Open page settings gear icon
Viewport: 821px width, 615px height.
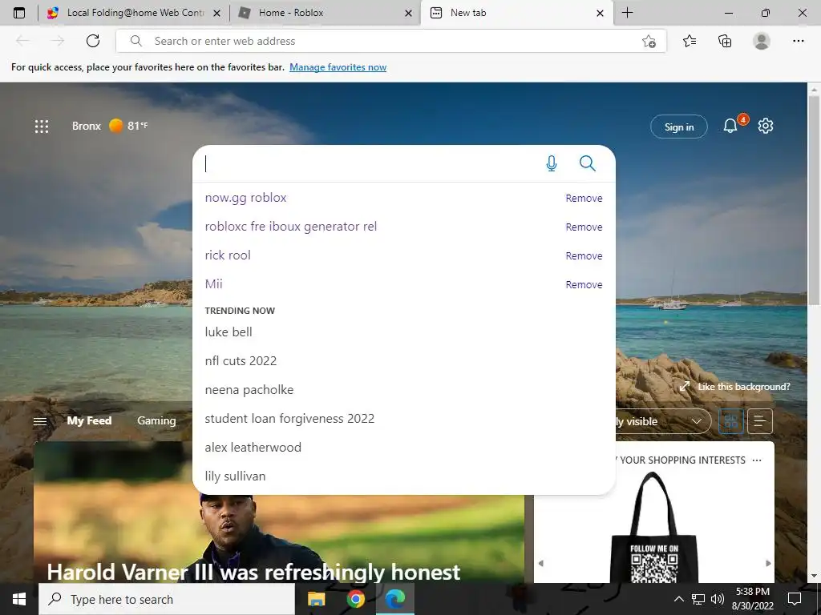click(766, 126)
